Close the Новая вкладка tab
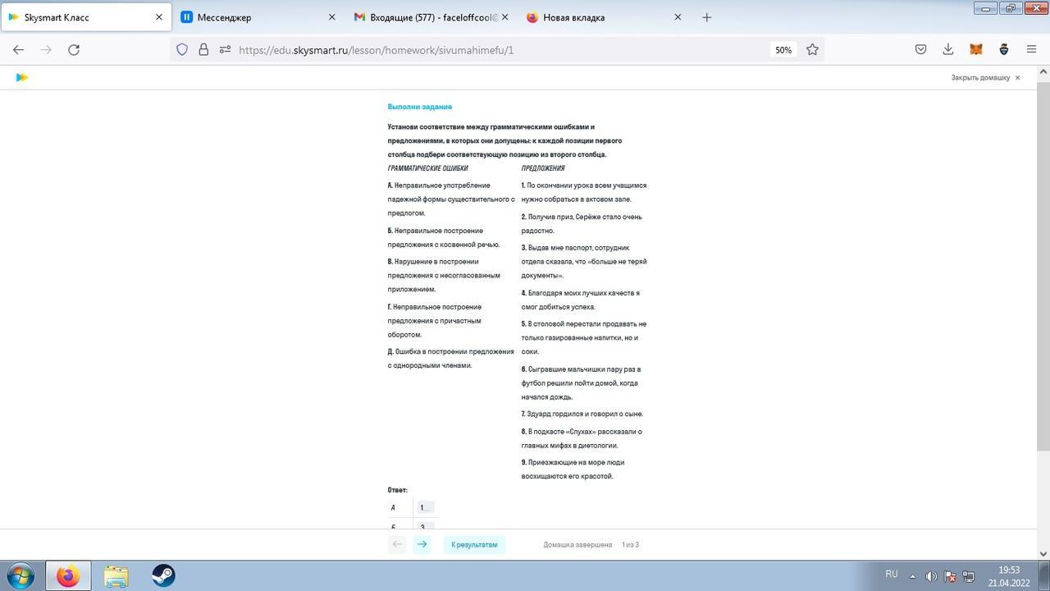The image size is (1050, 591). pos(678,16)
